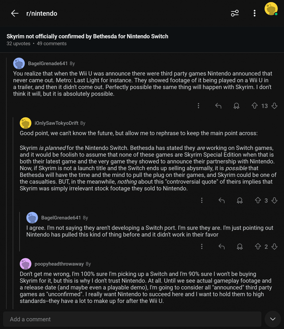Jump to next comment with chevron button
The width and height of the screenshot is (284, 329).
(272, 319)
